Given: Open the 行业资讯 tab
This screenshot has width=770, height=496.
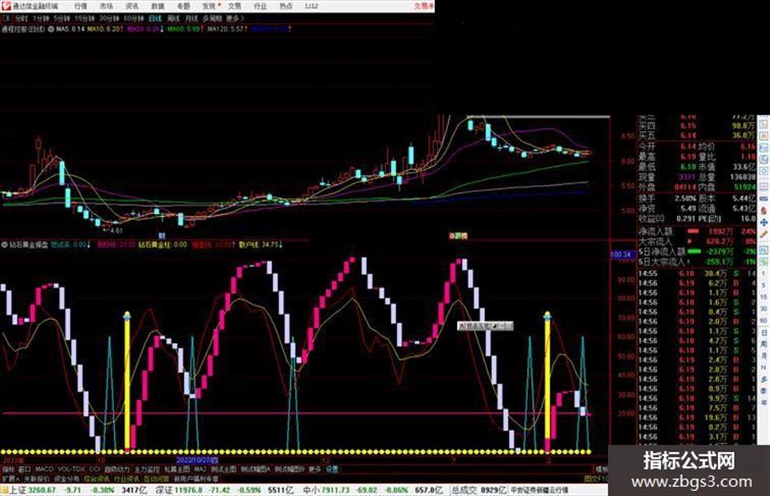Looking at the screenshot, I should (126, 478).
